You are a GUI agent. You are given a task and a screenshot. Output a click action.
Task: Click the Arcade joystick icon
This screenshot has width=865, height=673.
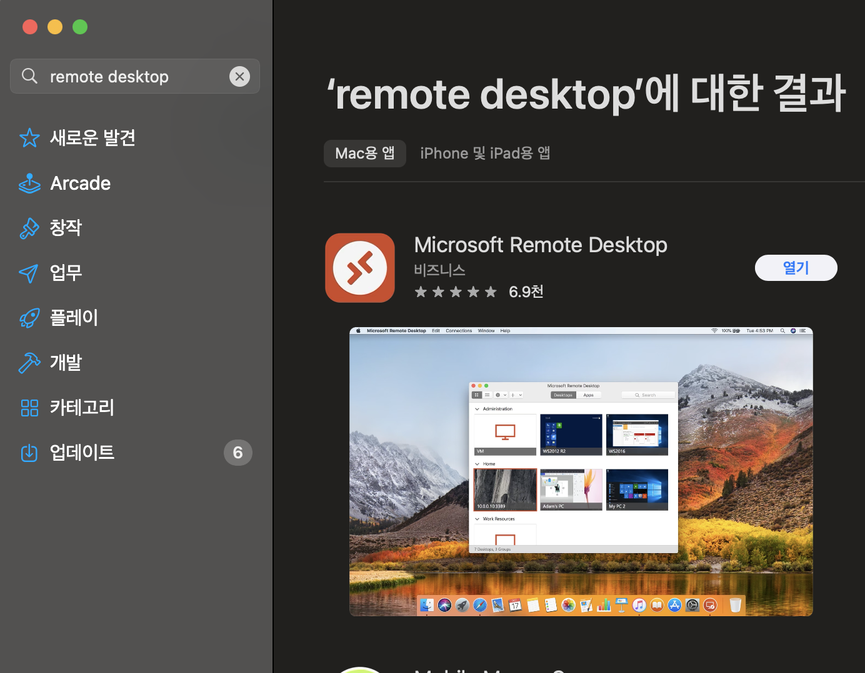pyautogui.click(x=29, y=183)
